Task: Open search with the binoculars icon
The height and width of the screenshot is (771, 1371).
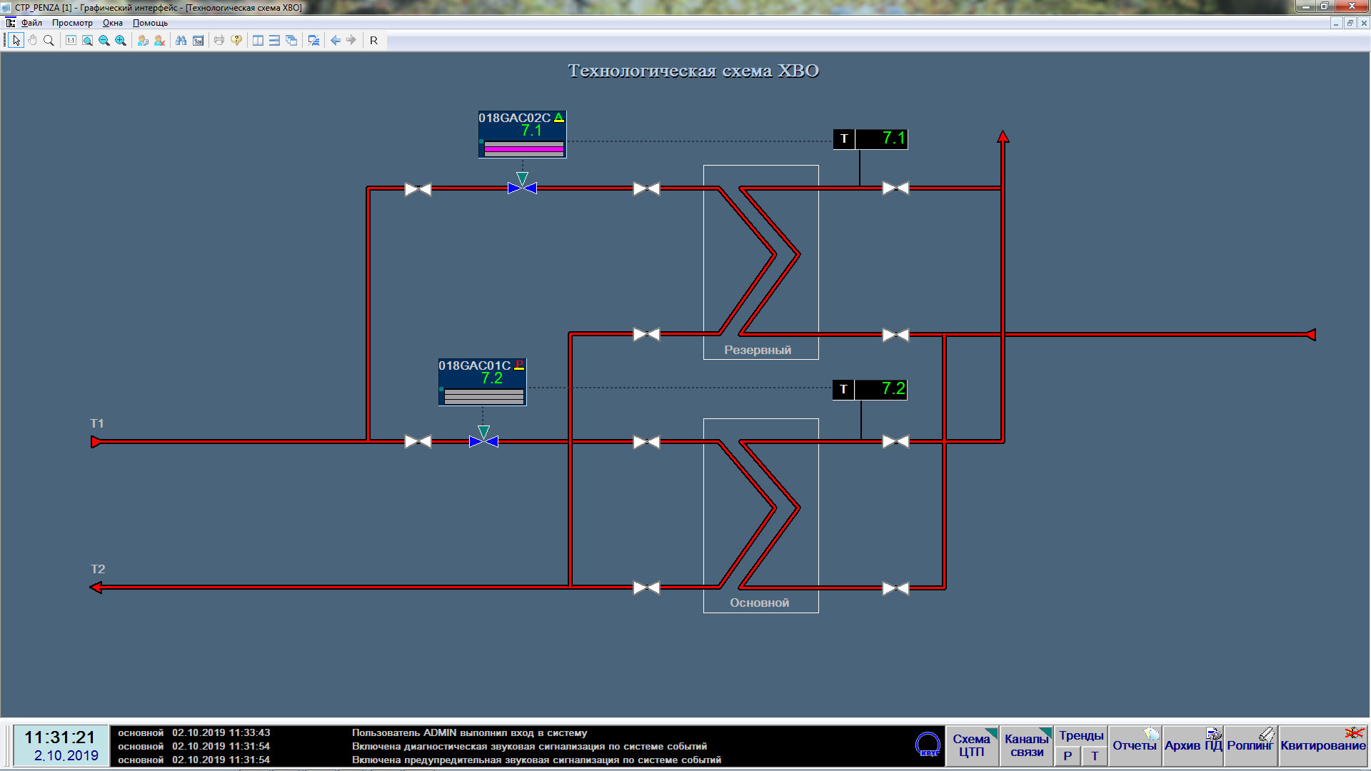Action: (181, 41)
